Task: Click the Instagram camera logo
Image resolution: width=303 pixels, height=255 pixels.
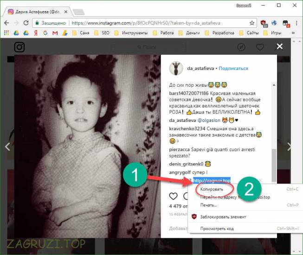Action: point(19,47)
